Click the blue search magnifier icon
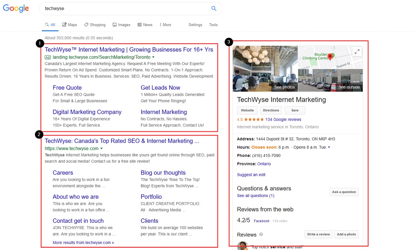Image resolution: width=415 pixels, height=250 pixels. [214, 9]
